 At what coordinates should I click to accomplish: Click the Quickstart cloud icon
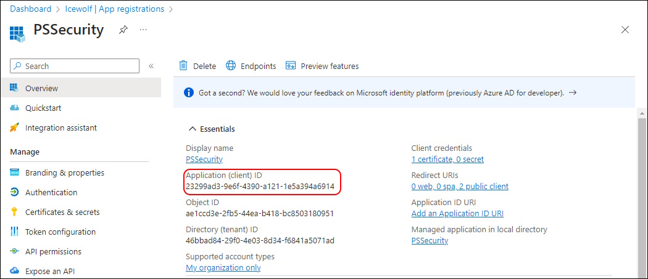14,108
